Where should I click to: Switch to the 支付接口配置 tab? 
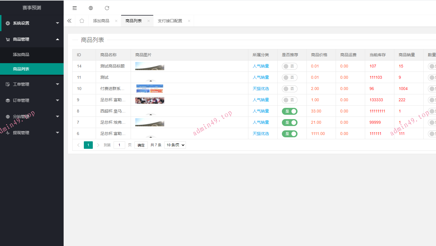coord(170,21)
